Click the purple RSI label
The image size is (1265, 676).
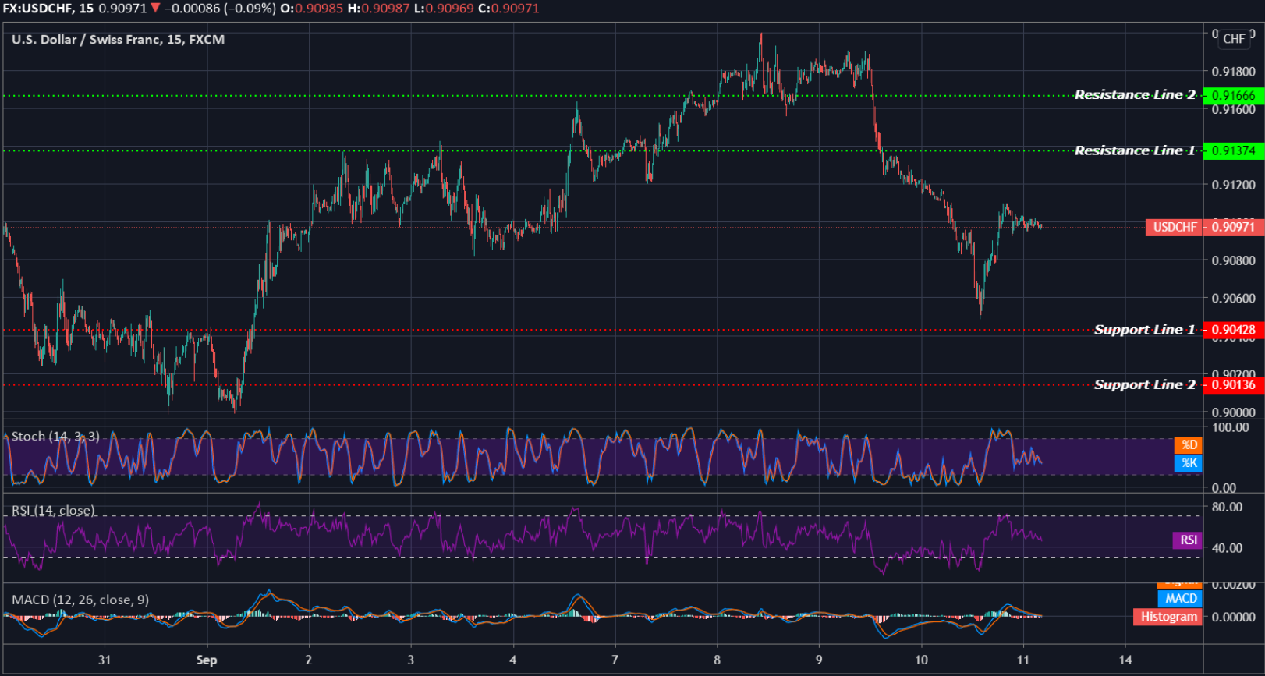tap(1188, 540)
